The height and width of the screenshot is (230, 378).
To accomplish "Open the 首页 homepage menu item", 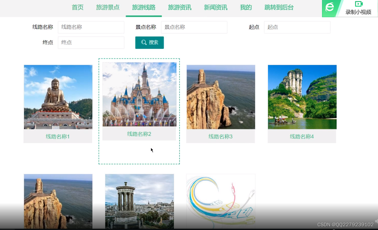I will point(77,8).
